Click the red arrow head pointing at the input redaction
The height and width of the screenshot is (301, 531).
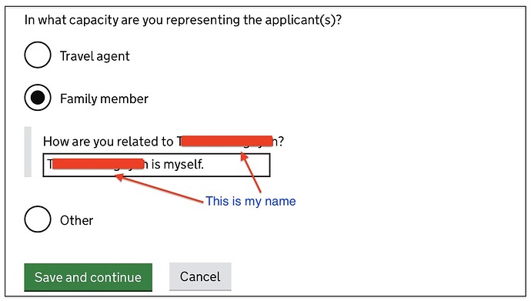119,177
